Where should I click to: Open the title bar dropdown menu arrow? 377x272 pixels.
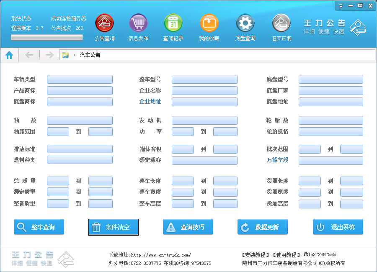point(341,6)
